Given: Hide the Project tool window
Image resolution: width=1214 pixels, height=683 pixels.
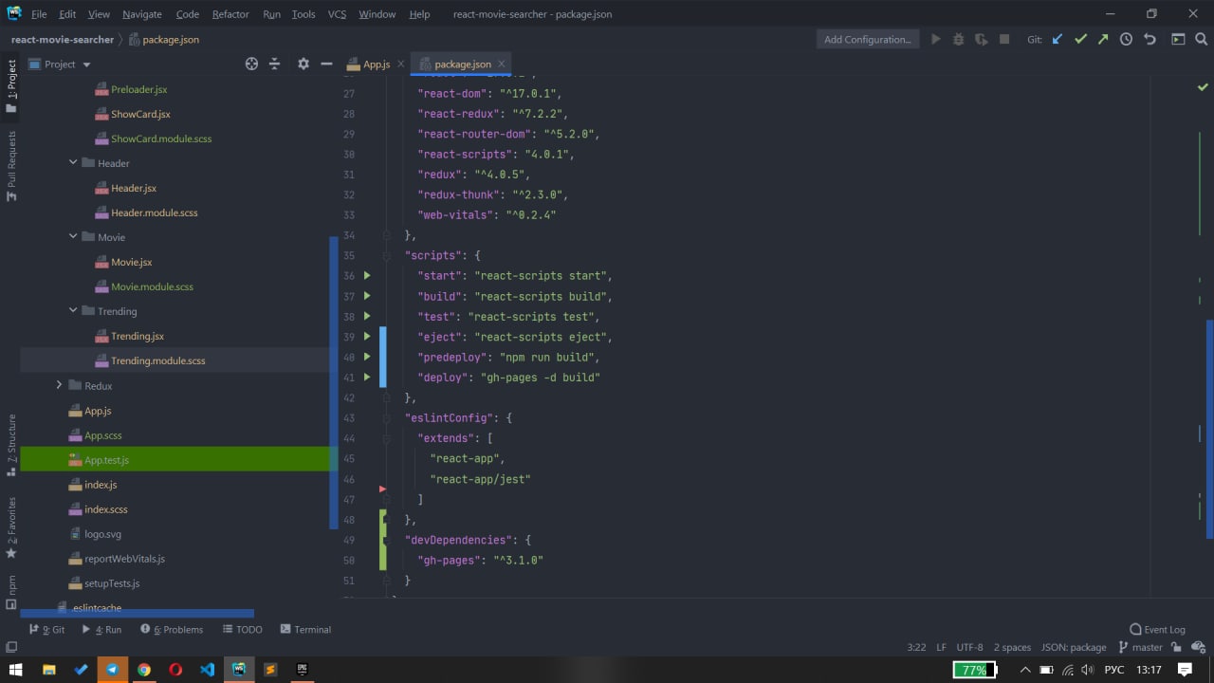Looking at the screenshot, I should [x=326, y=64].
